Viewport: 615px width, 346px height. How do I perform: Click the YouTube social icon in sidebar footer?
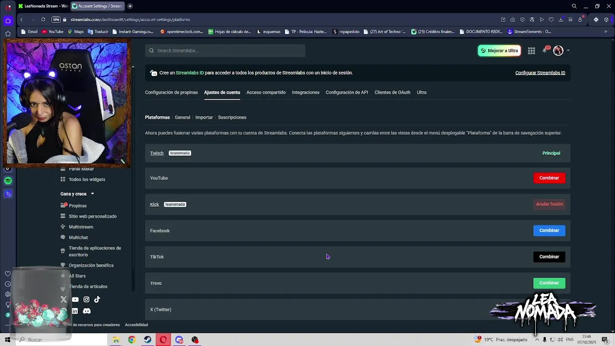pyautogui.click(x=75, y=299)
